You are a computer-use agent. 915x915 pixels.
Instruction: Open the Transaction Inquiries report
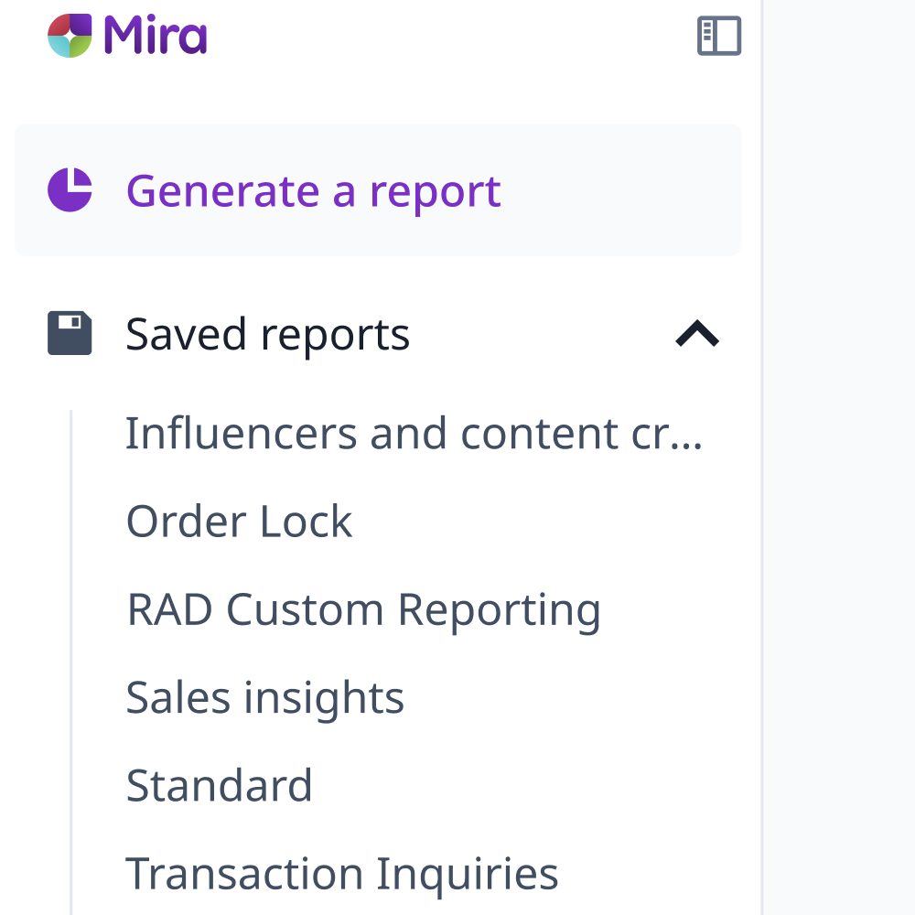(x=341, y=873)
